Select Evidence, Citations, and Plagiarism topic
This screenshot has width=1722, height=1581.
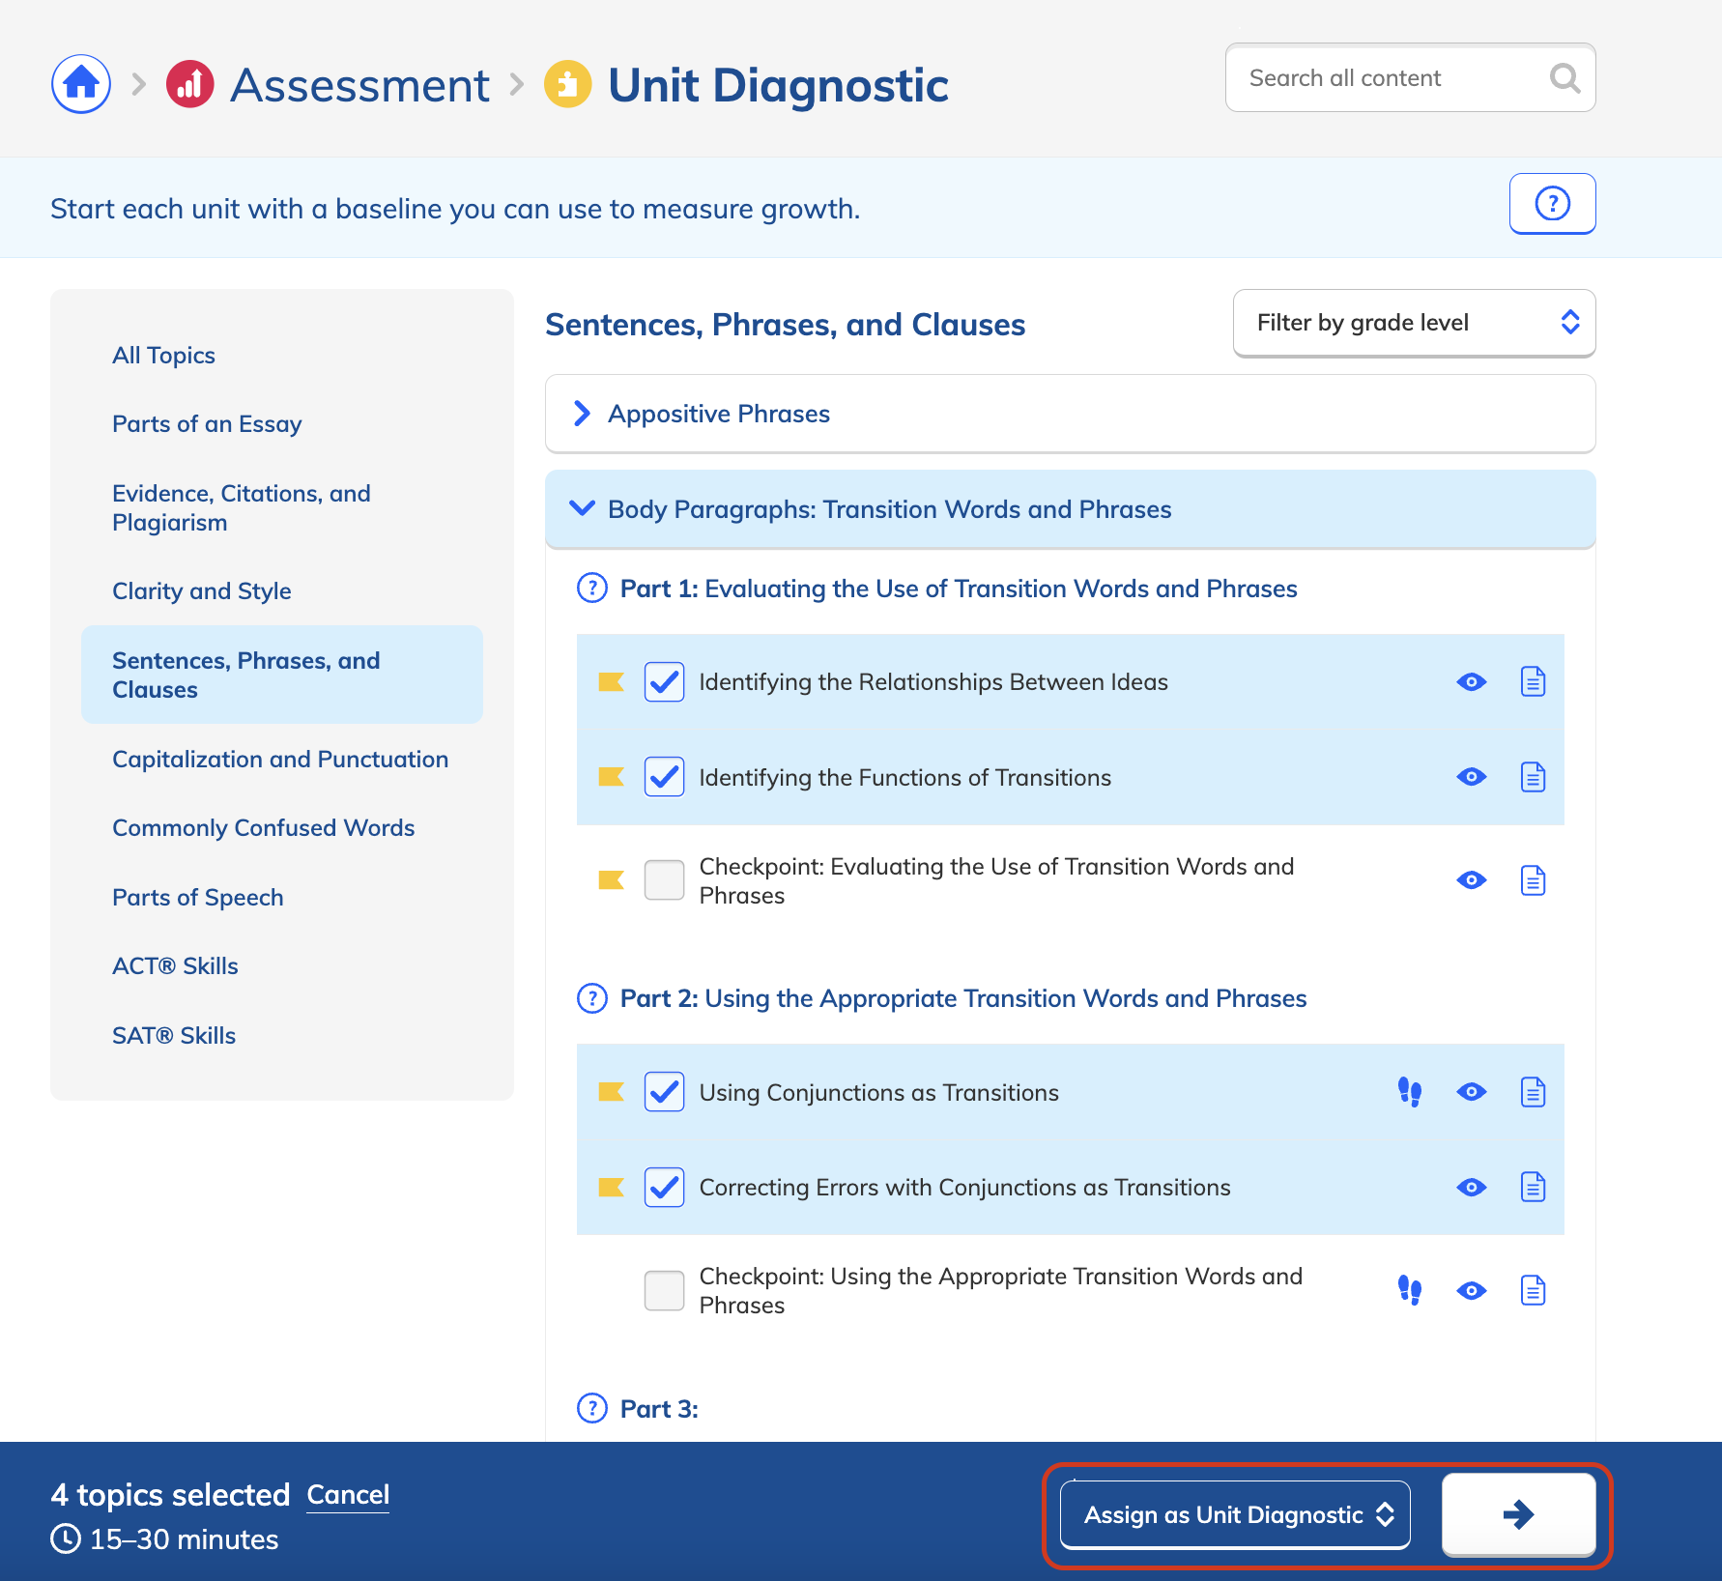coord(242,507)
